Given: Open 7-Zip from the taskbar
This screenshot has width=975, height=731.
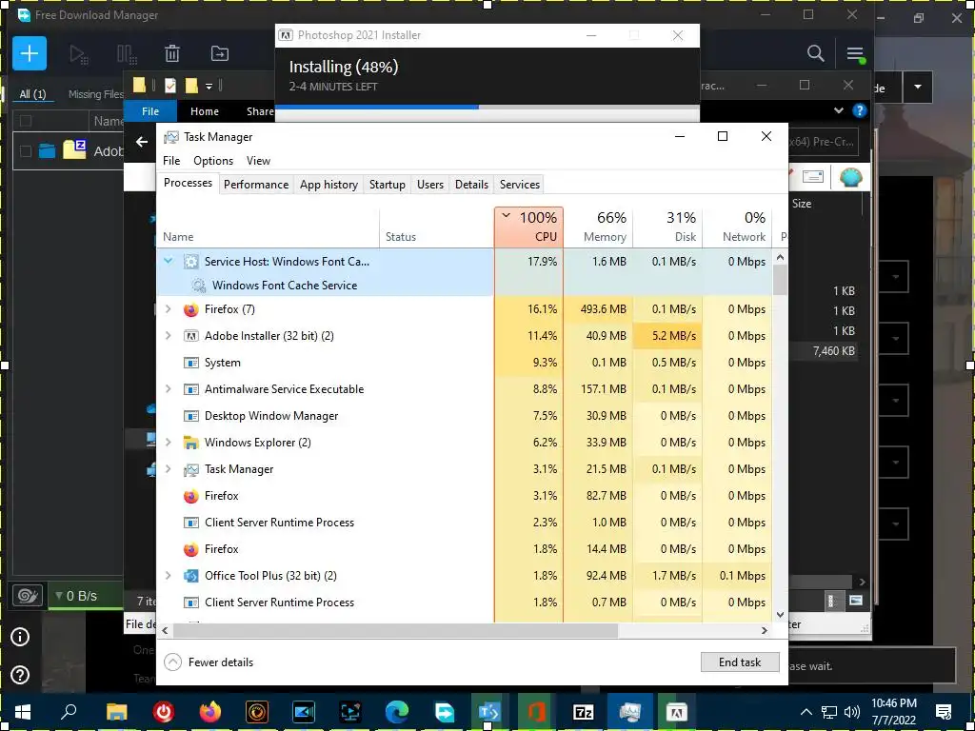Looking at the screenshot, I should click(x=583, y=712).
